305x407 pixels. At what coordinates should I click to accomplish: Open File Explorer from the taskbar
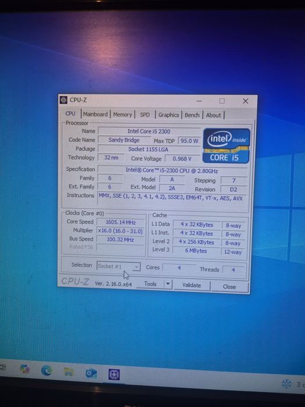69,372
